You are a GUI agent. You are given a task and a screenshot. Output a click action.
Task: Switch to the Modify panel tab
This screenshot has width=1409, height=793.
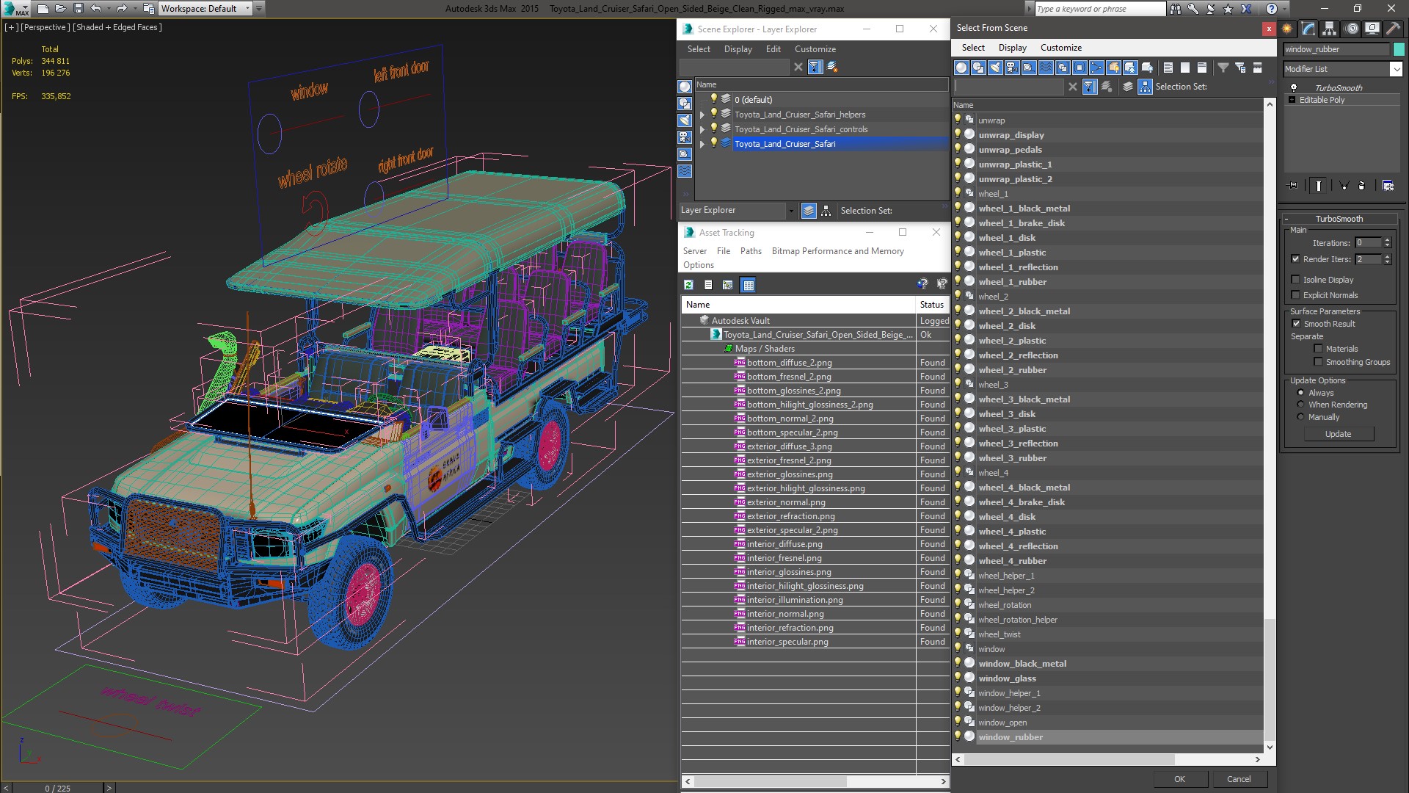pos(1308,29)
